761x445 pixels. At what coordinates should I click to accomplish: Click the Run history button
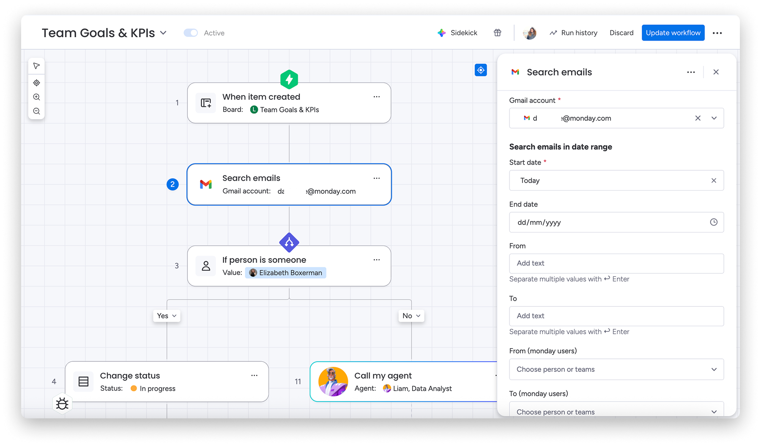[573, 33]
